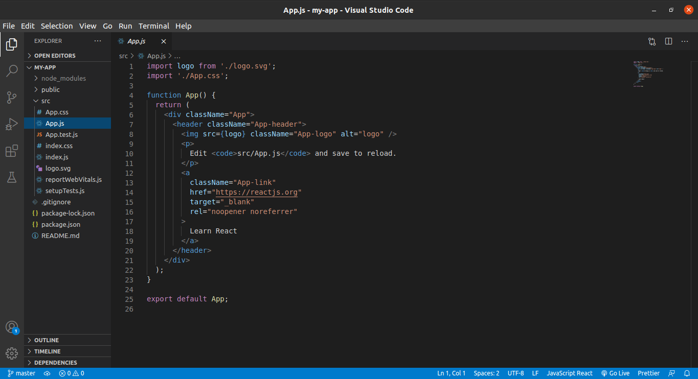Open App.css in the file tree
The height and width of the screenshot is (379, 698).
[x=67, y=112]
